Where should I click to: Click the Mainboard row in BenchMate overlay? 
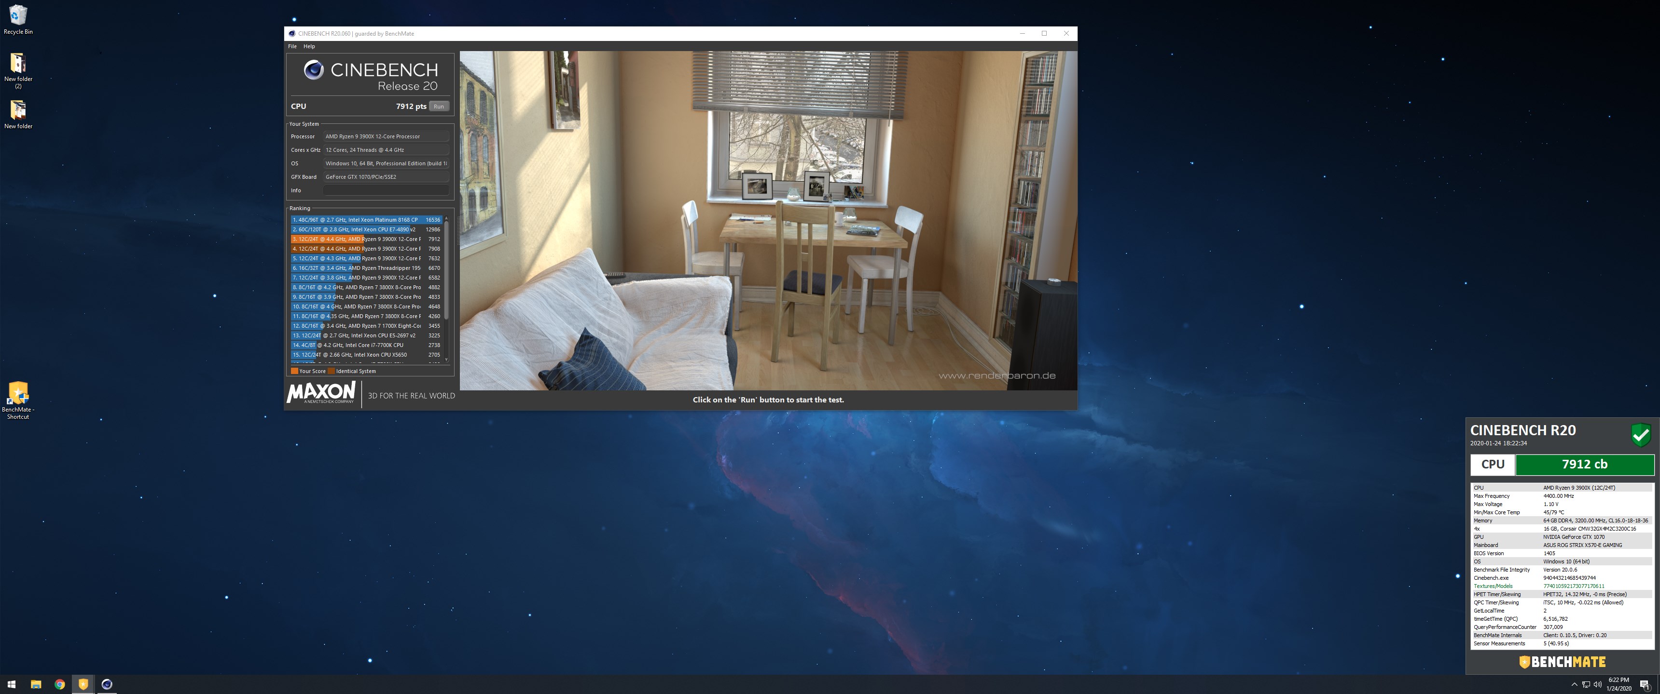(x=1562, y=545)
